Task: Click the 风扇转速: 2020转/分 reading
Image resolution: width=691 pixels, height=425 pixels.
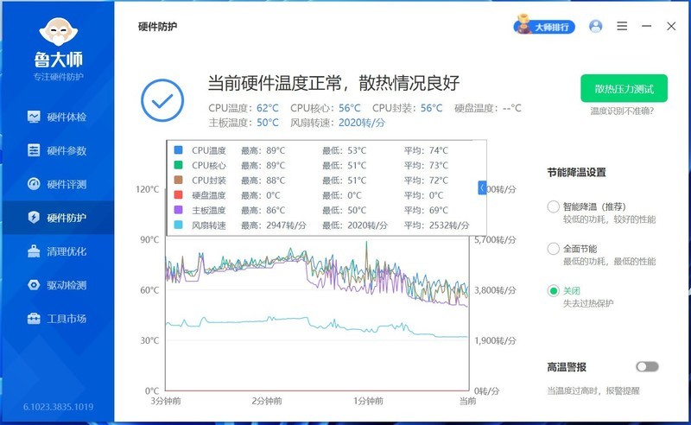Action: (338, 123)
